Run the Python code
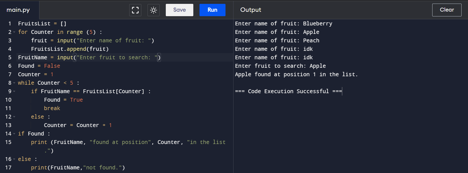Image resolution: width=468 pixels, height=173 pixels. [212, 10]
